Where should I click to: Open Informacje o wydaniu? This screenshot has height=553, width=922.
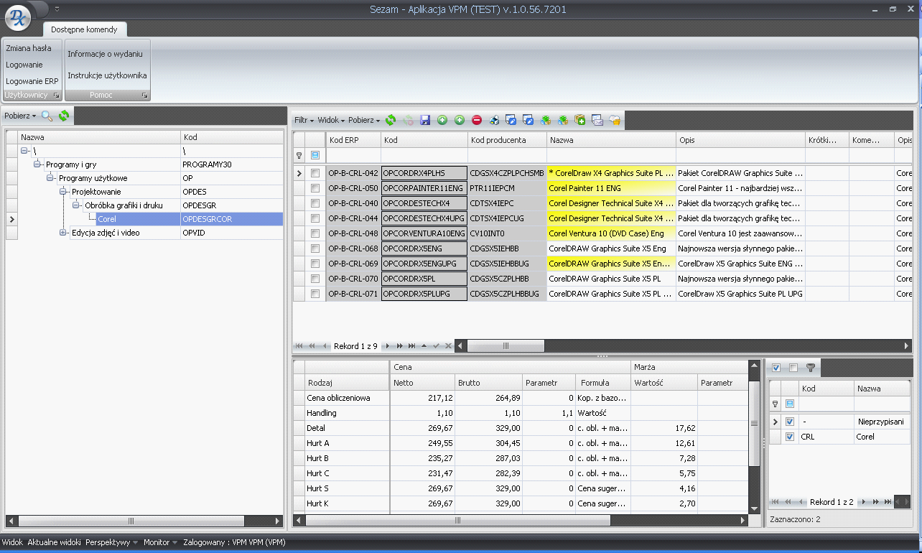tap(105, 54)
